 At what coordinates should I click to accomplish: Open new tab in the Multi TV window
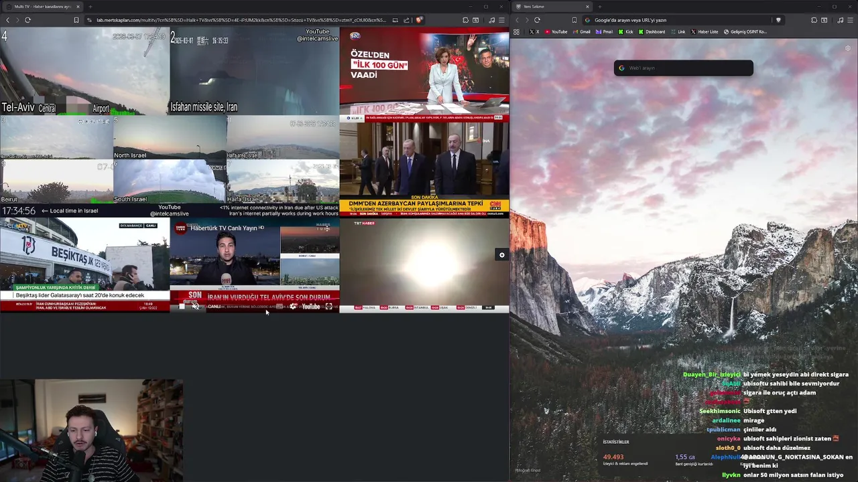pyautogui.click(x=90, y=7)
